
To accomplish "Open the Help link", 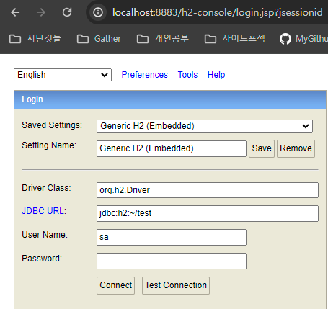I will click(216, 75).
